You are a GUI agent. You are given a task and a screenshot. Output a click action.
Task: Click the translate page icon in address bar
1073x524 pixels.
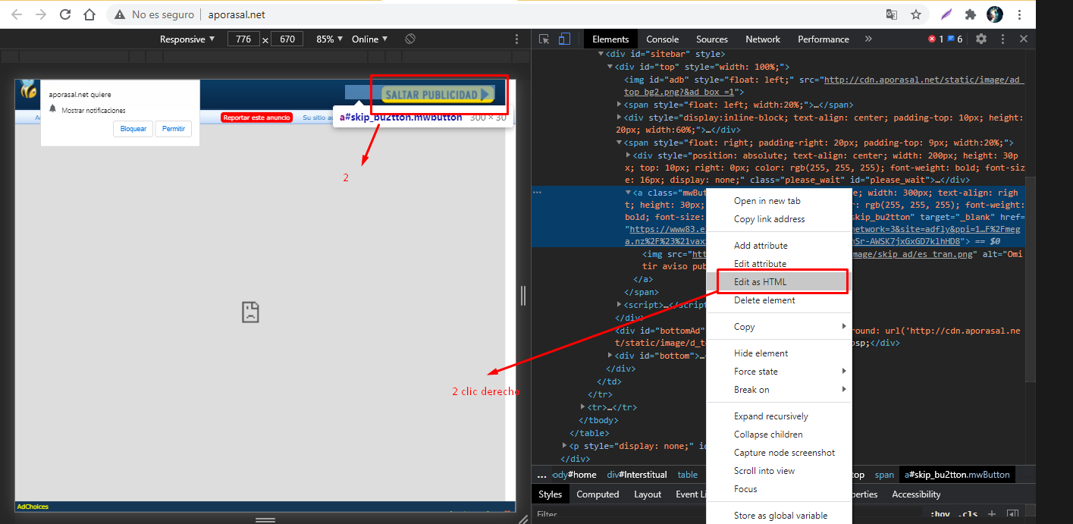point(892,14)
